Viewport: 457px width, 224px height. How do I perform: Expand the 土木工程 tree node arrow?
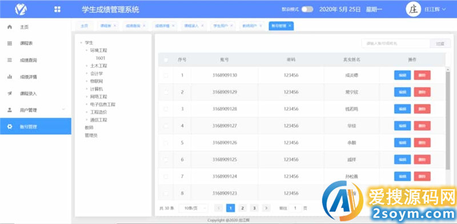pyautogui.click(x=86, y=66)
